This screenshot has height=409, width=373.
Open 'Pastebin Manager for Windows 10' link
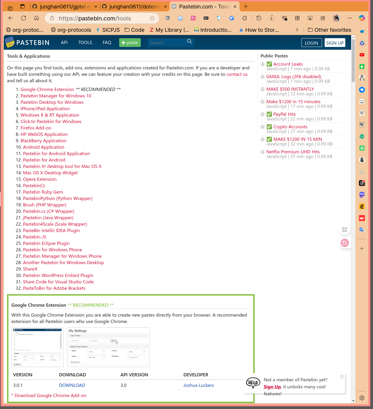click(x=56, y=96)
